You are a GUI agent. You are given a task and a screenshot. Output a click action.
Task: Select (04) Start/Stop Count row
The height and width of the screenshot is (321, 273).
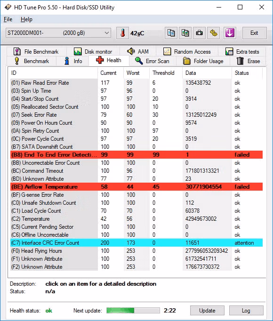(136, 99)
